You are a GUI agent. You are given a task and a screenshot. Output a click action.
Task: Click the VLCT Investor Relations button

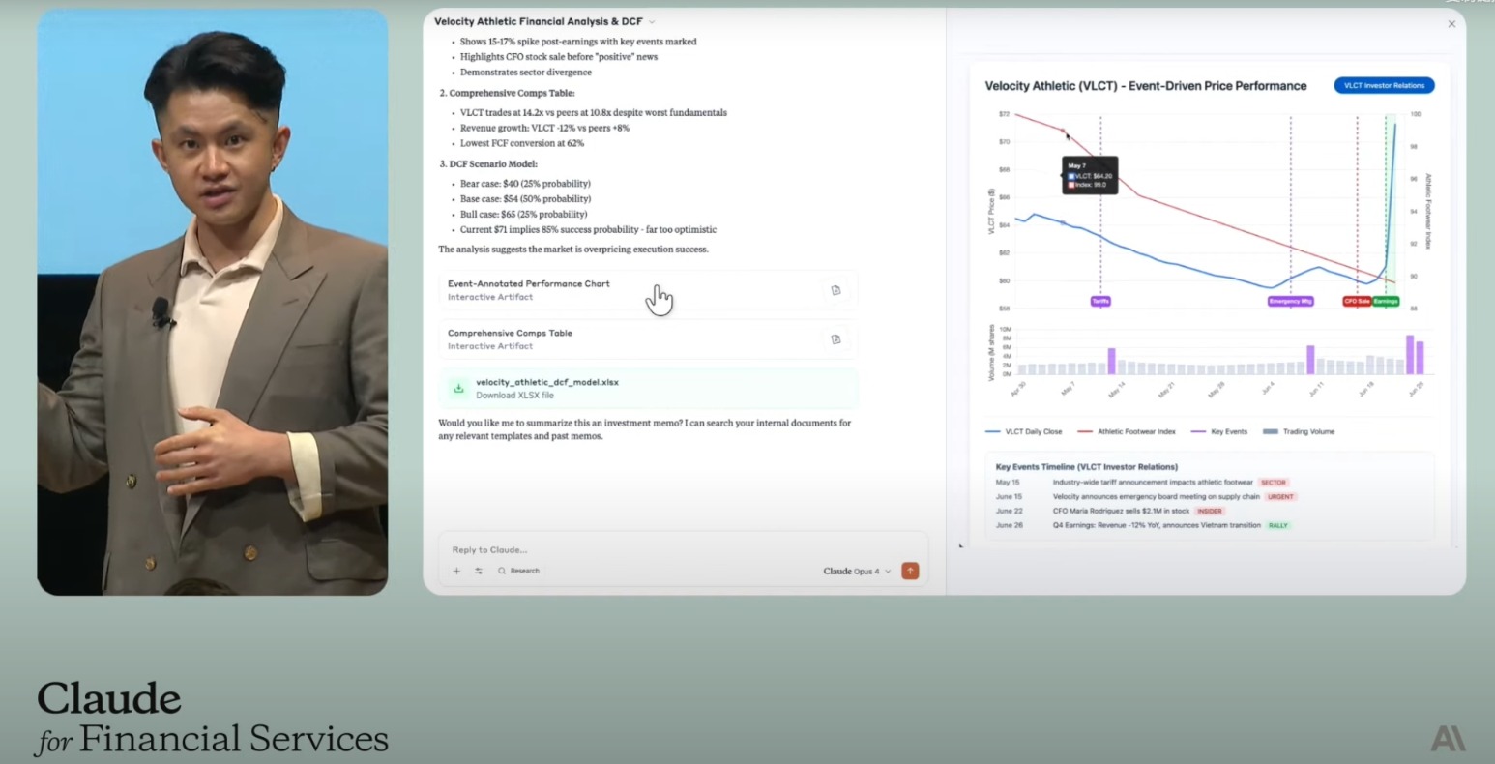pos(1384,85)
